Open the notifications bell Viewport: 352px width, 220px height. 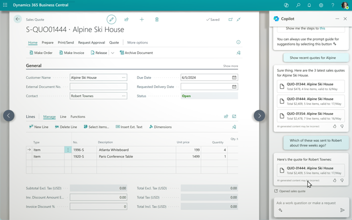pos(309,5)
